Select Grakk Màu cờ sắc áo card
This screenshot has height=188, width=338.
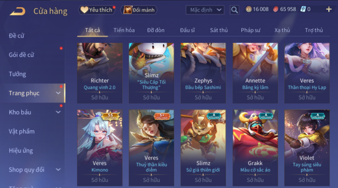coord(255,148)
